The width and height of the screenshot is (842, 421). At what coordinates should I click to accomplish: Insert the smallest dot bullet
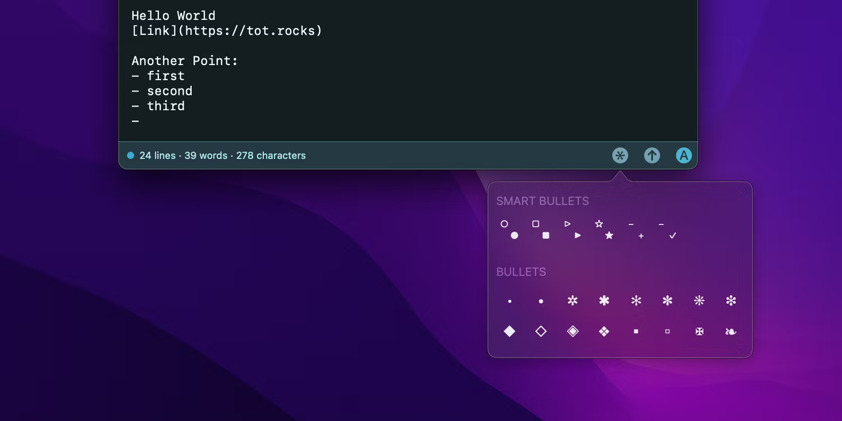tap(510, 301)
